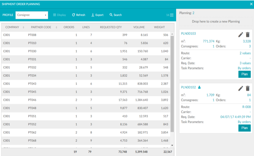Click the R-008 route value
The width and height of the screenshot is (254, 156).
point(246,107)
